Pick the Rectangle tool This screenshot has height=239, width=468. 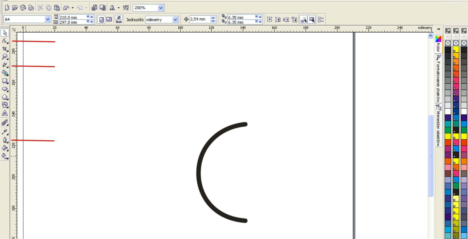pos(5,81)
